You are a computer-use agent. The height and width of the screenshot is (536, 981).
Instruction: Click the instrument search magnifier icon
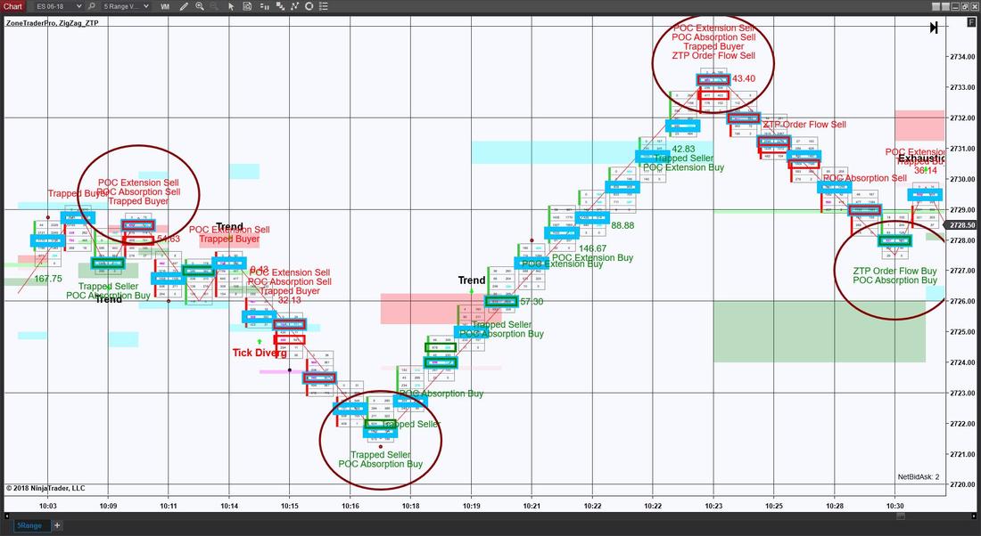(92, 6)
